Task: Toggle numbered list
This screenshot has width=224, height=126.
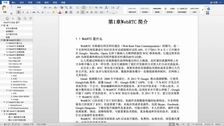Action: [84, 7]
